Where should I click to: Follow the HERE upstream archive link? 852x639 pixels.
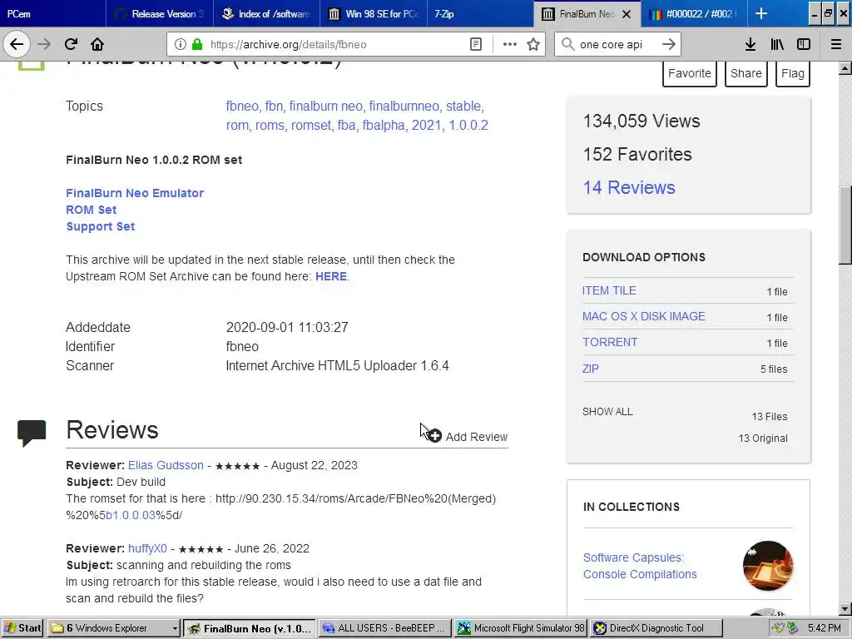click(331, 276)
